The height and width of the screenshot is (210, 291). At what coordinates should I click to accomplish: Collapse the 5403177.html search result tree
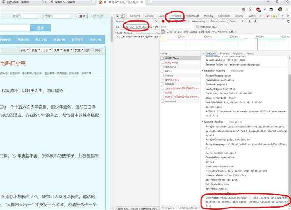tap(116, 33)
